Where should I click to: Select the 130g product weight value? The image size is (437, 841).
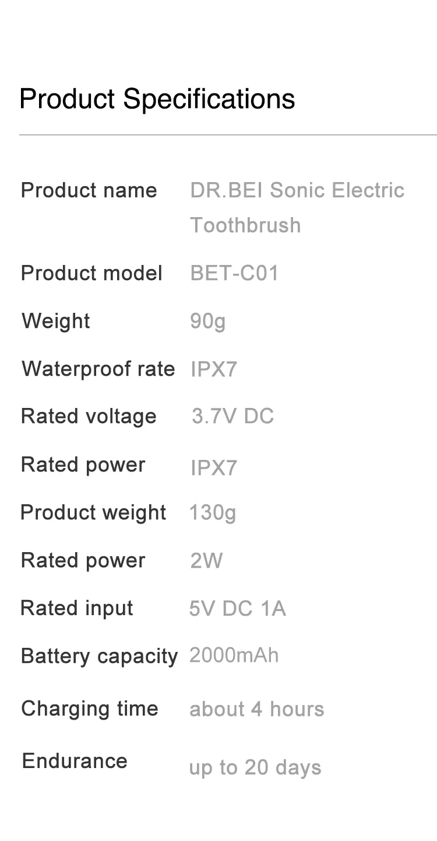point(213,512)
